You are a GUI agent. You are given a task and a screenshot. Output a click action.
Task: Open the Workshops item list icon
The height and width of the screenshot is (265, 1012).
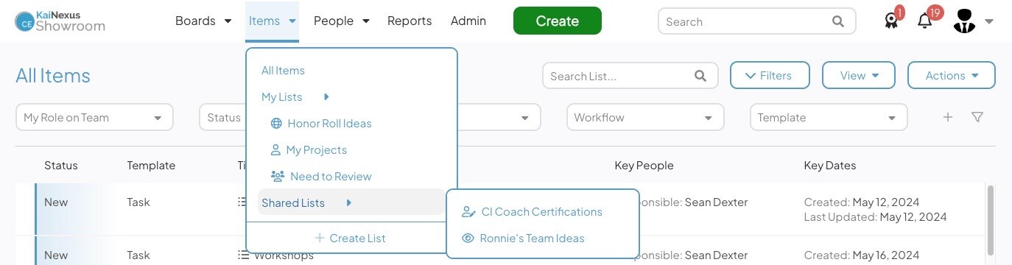click(x=243, y=255)
